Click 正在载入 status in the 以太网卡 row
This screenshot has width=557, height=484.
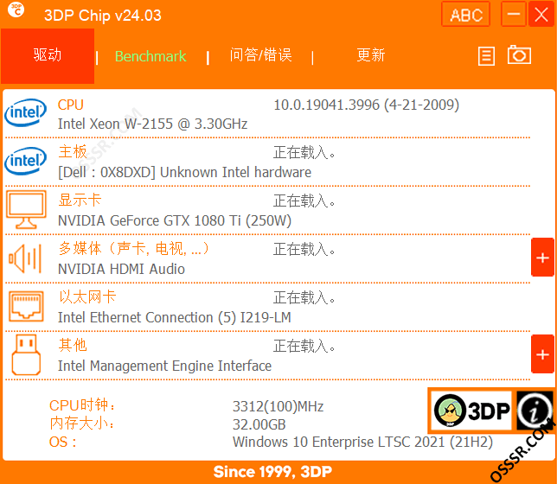pyautogui.click(x=304, y=297)
